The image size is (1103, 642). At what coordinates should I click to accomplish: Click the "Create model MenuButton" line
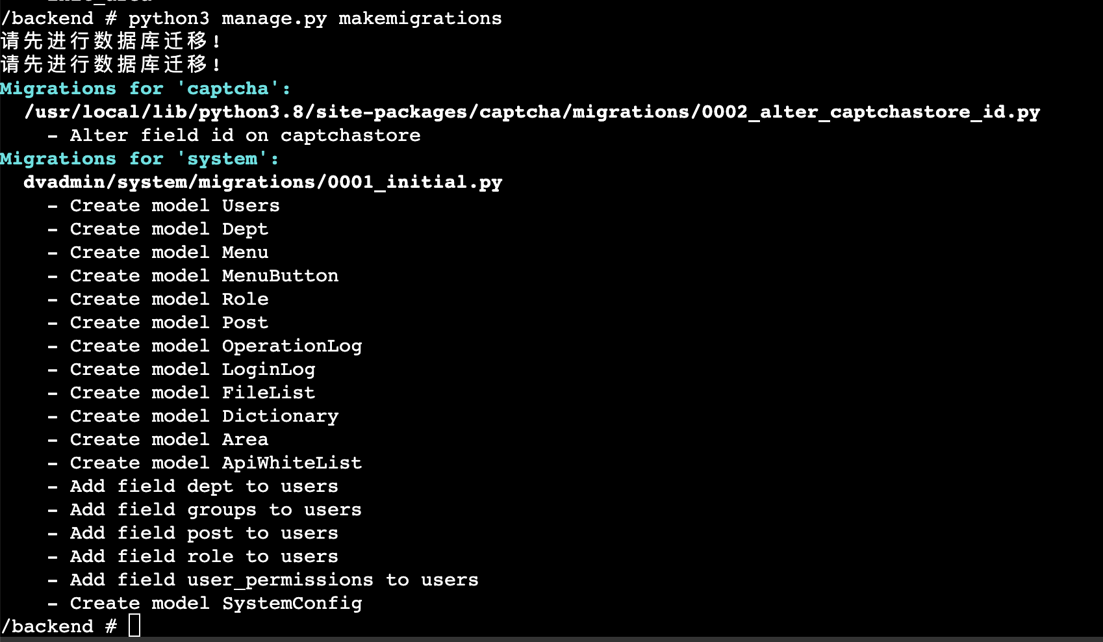(x=193, y=276)
